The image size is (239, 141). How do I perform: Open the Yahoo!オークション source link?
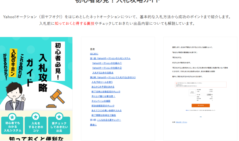tap(181, 122)
